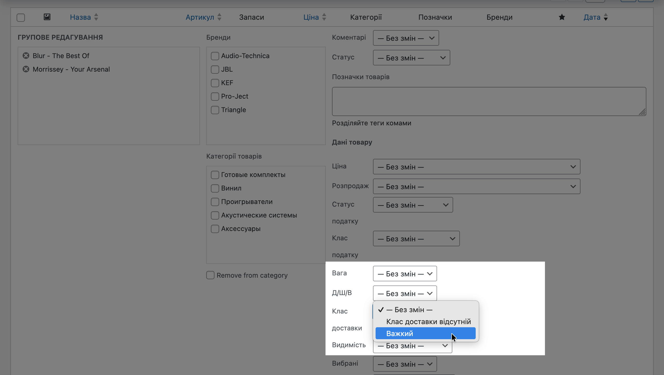This screenshot has height=375, width=664.
Task: Open the Вибрані dropdown
Action: (405, 364)
